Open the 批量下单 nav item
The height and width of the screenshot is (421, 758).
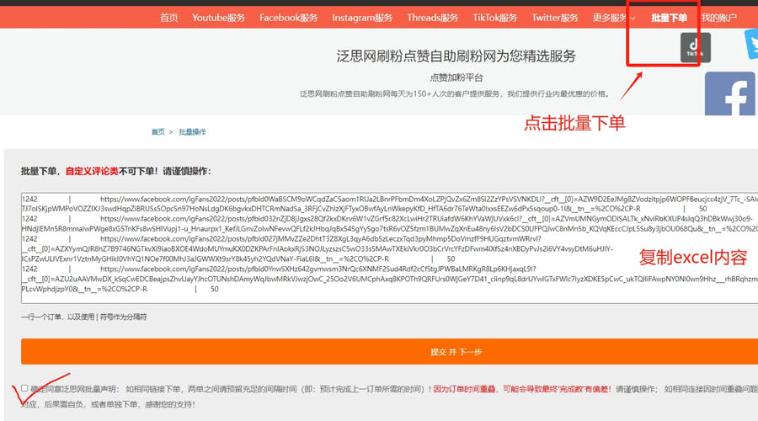[669, 18]
